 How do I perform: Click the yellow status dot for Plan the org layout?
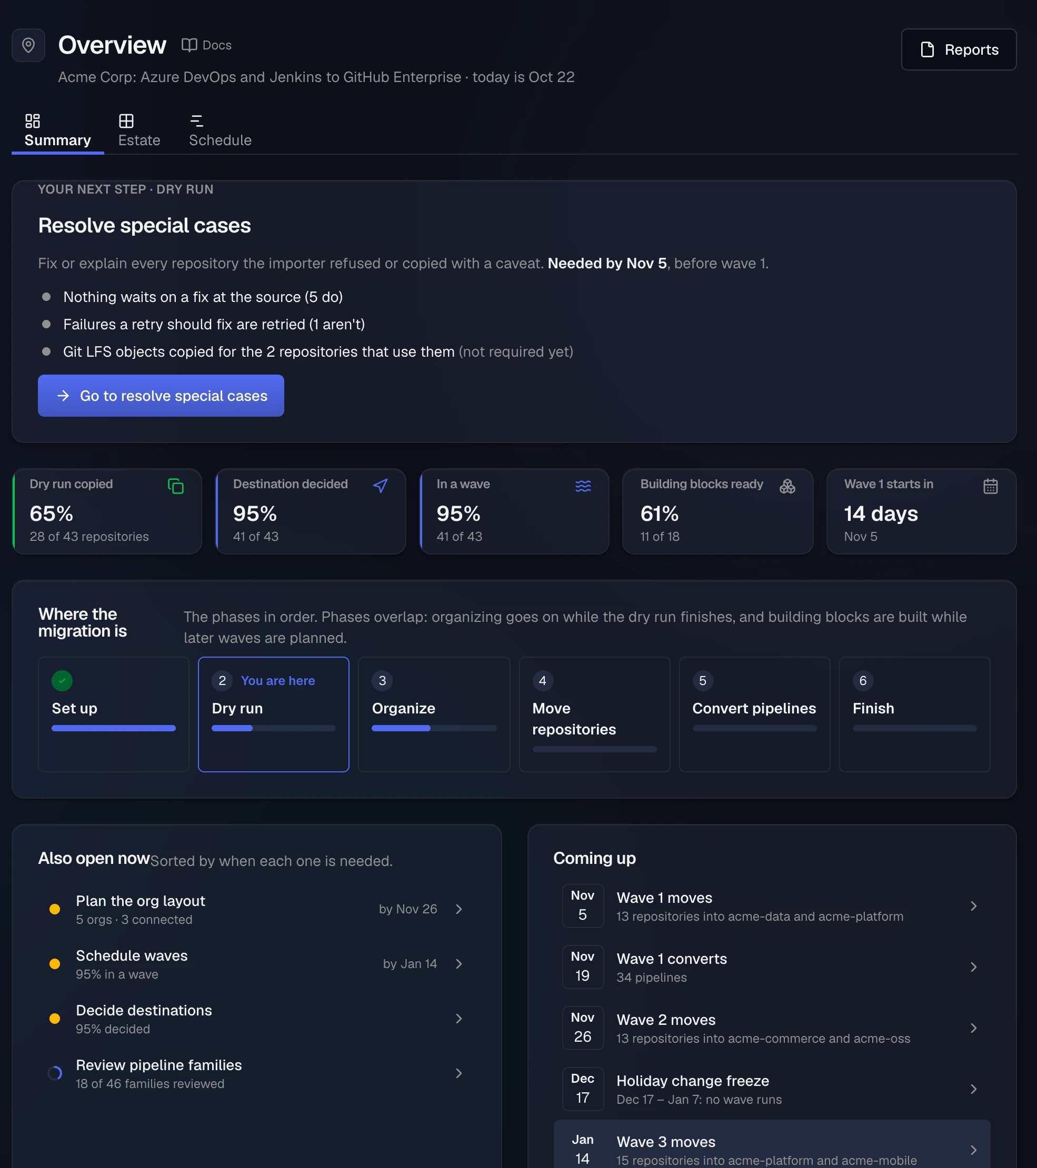pos(55,909)
